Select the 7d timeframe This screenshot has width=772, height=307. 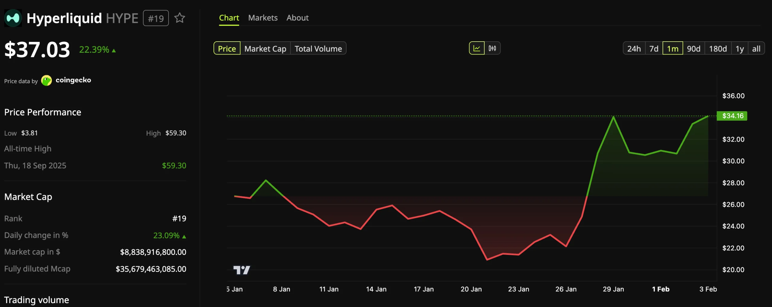coord(653,48)
